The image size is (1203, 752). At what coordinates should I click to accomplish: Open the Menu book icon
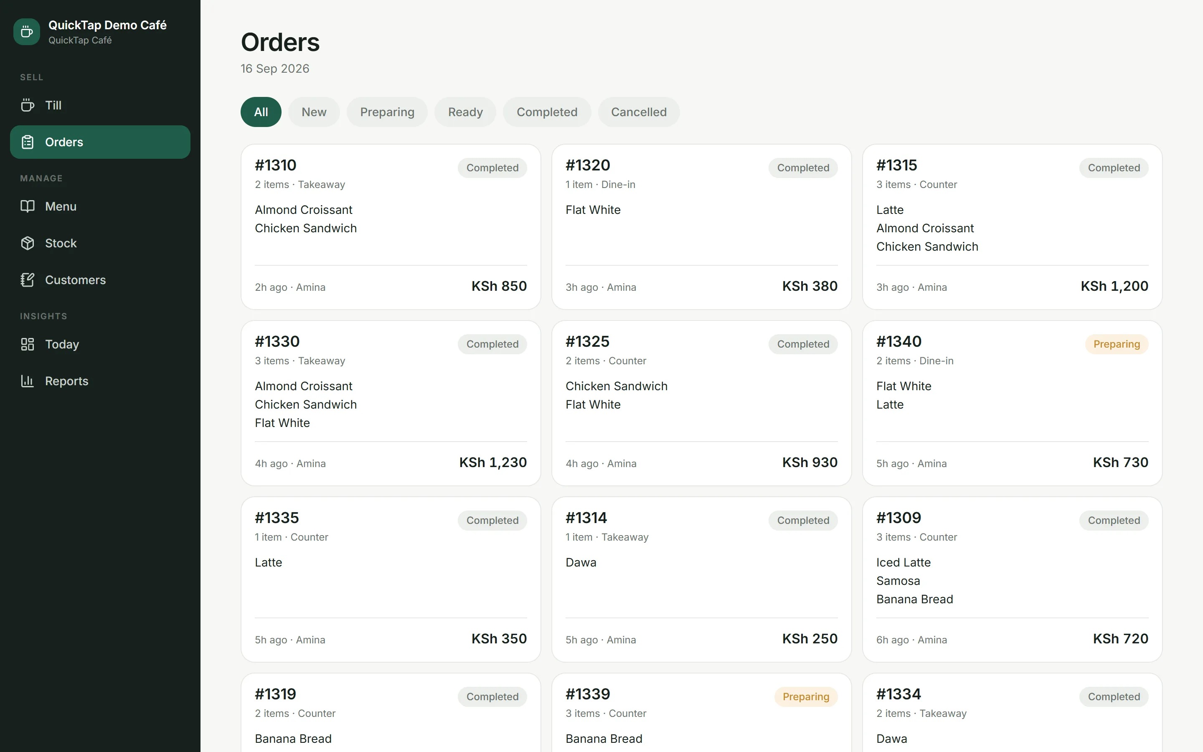(x=27, y=206)
